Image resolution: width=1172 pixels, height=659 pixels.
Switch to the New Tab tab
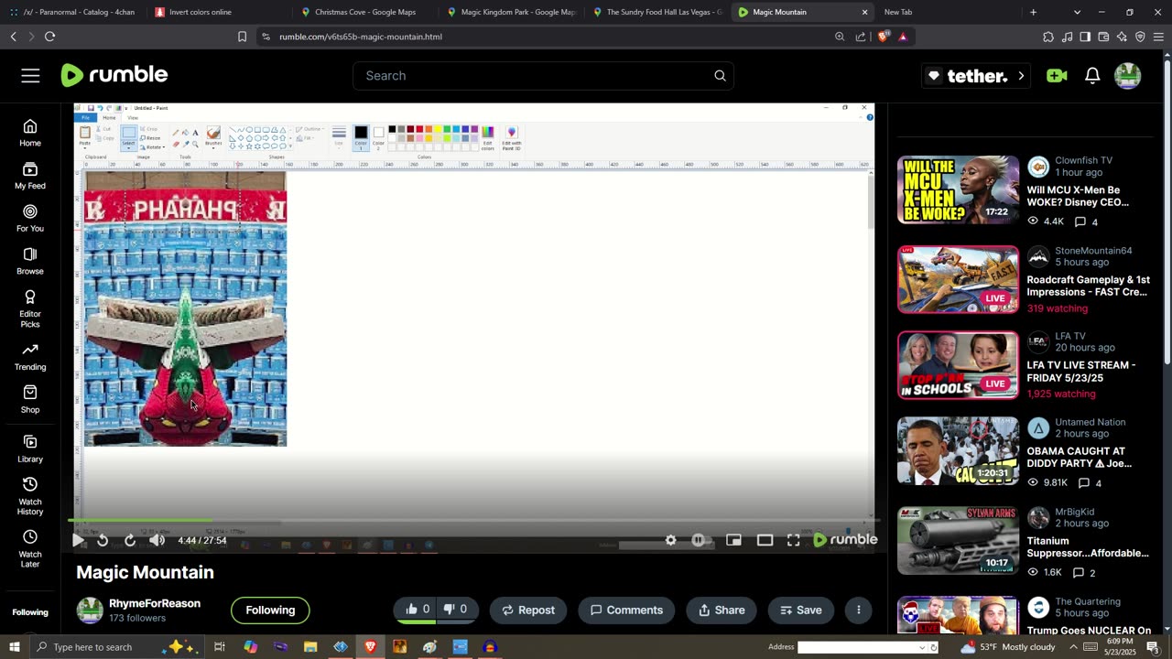click(x=944, y=12)
